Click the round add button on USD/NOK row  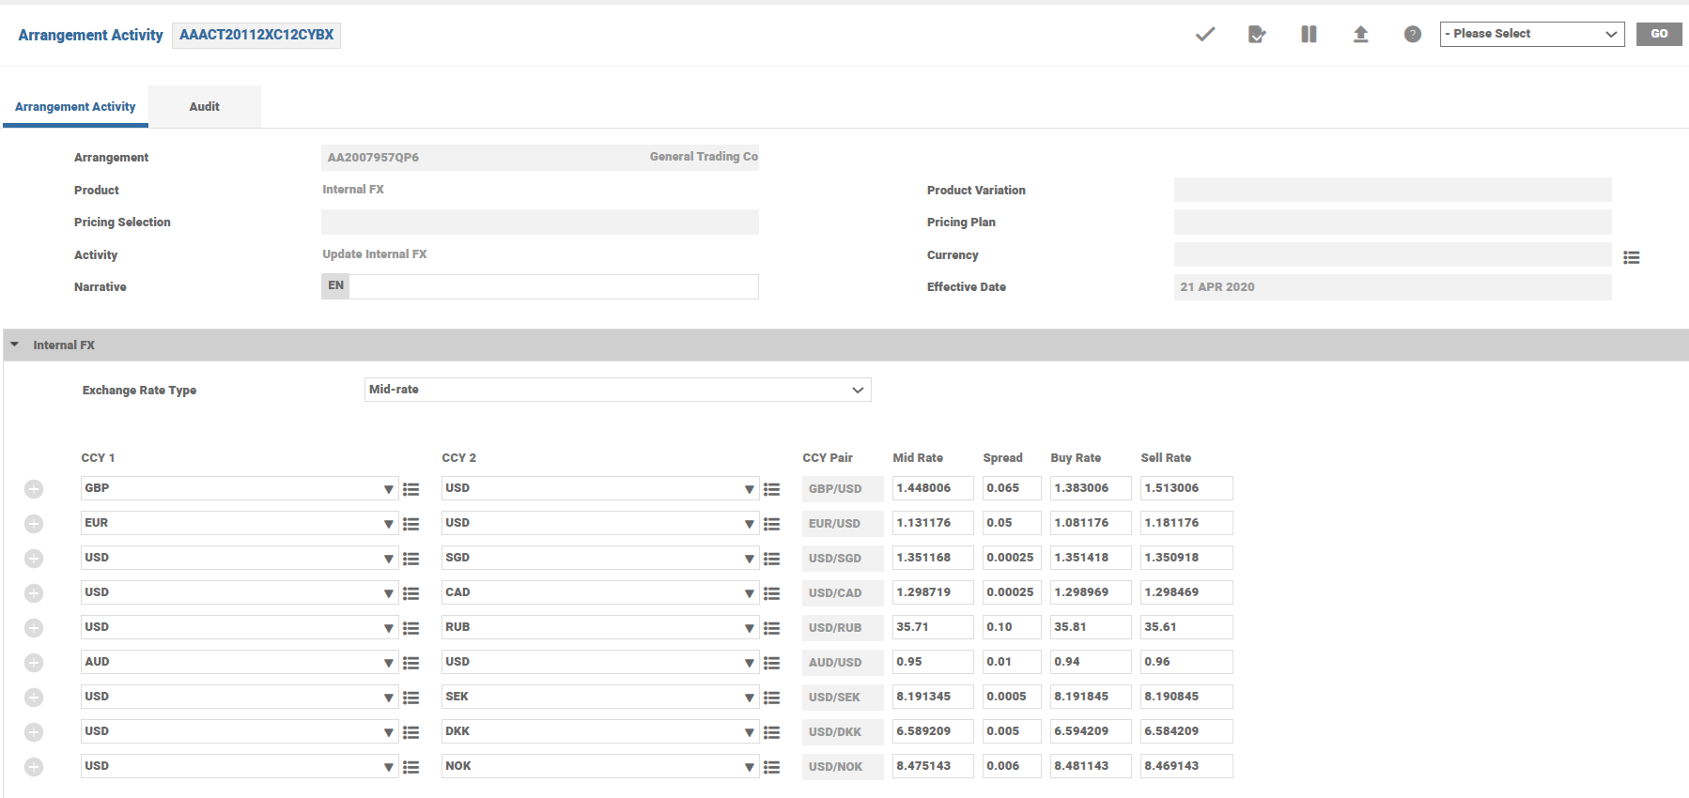pos(34,767)
